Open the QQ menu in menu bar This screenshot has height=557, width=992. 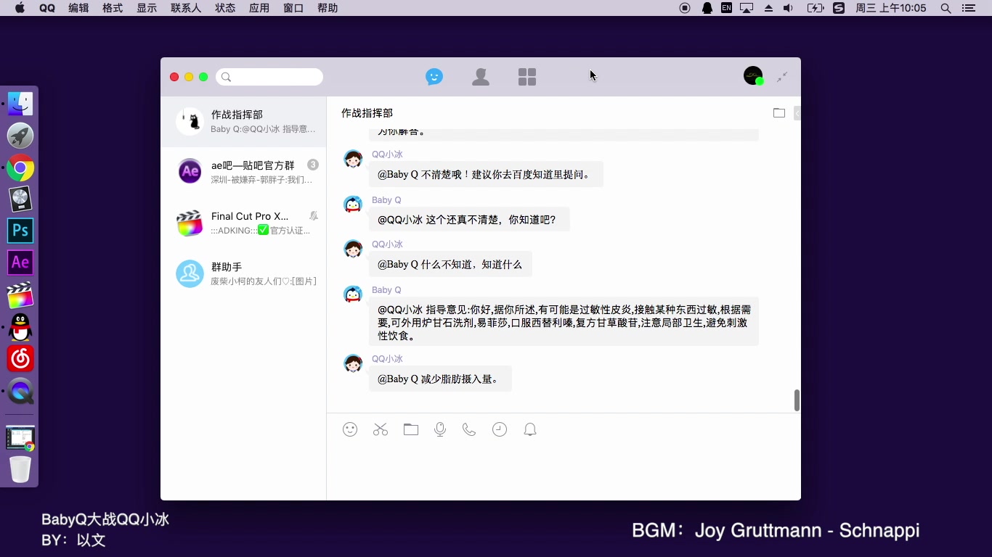(x=47, y=8)
